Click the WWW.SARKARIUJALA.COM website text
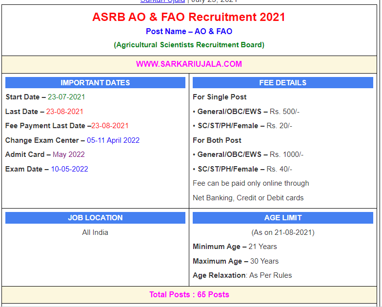Screen dimensions: 382x307 point(189,64)
